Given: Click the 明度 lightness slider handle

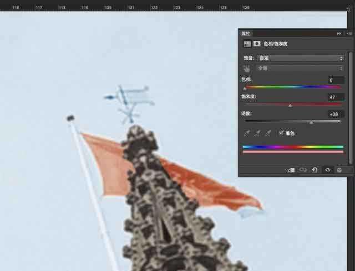Looking at the screenshot, I should click(x=311, y=122).
